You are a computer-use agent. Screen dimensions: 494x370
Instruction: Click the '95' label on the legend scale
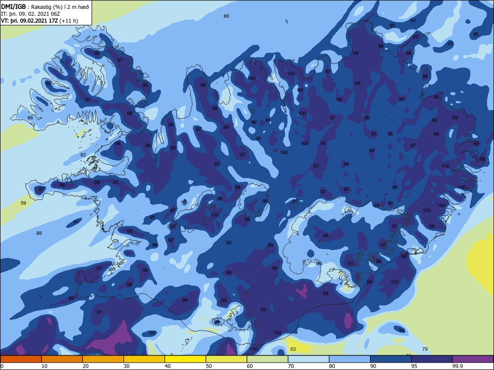(414, 366)
